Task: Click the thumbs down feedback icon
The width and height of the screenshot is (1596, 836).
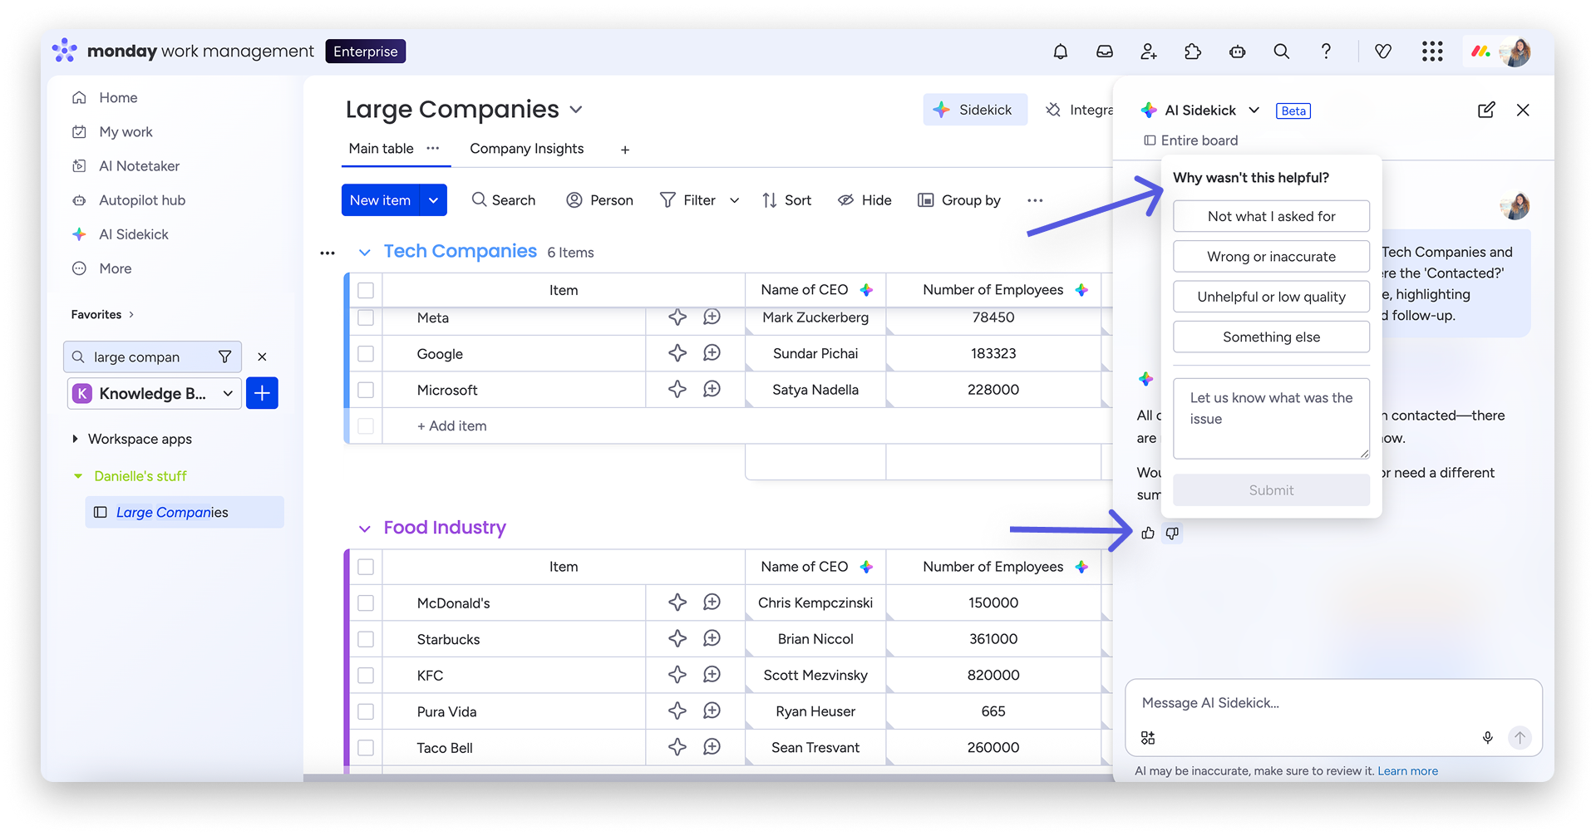Action: click(x=1172, y=533)
